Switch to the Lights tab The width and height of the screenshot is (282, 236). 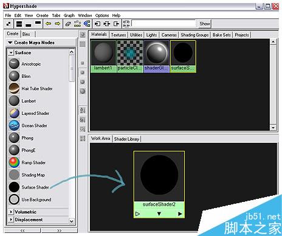click(151, 35)
